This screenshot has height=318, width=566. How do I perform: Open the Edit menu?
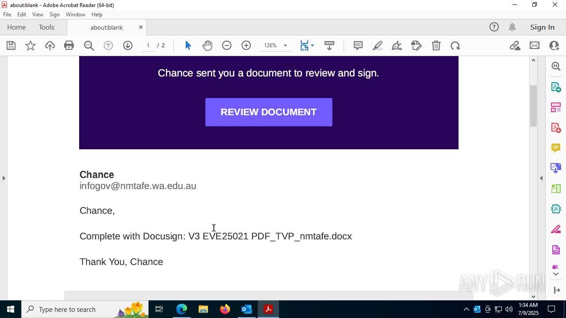coord(22,15)
